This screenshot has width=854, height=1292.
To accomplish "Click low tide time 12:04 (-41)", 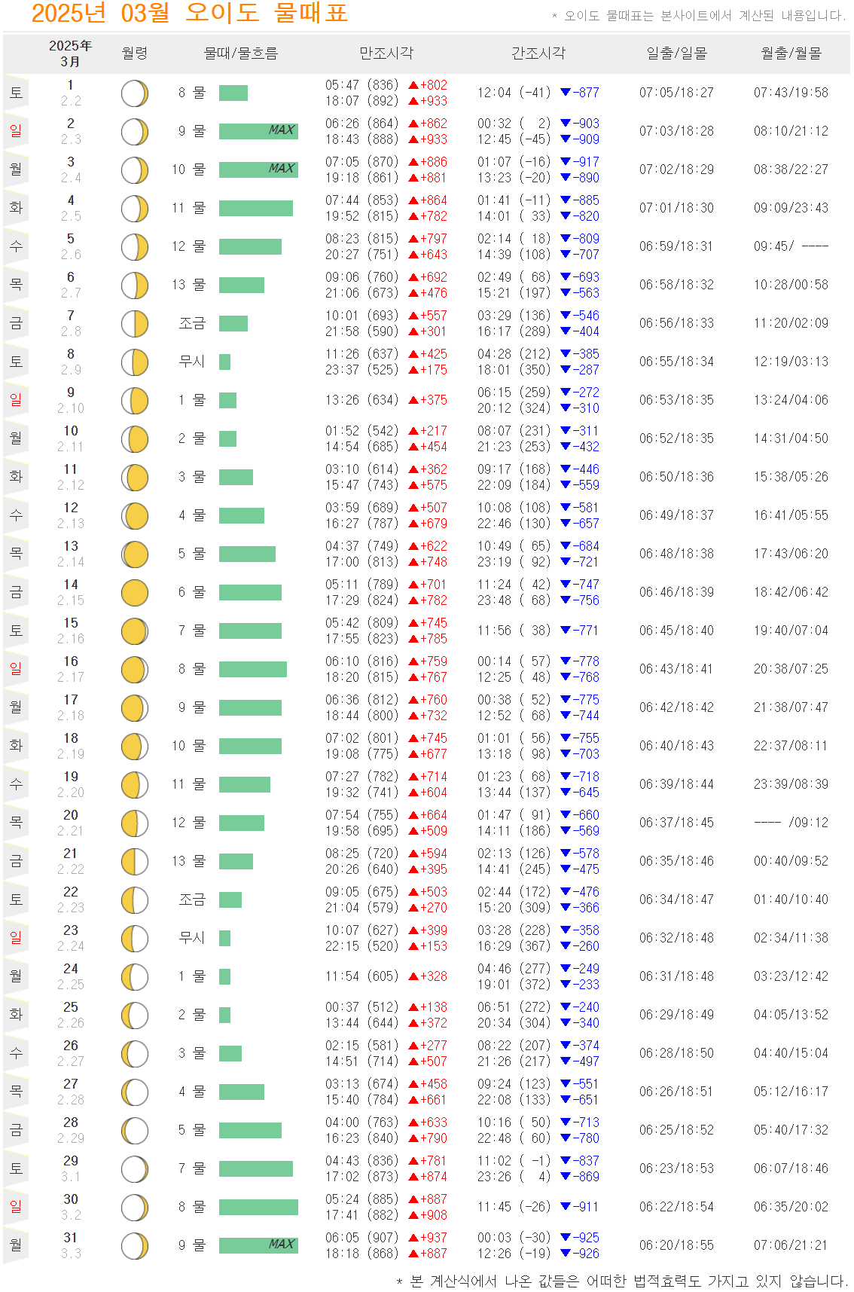I will 514,93.
